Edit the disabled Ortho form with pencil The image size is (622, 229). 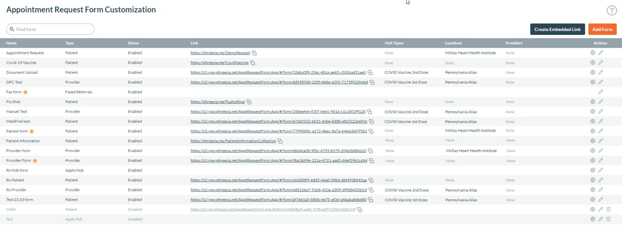[600, 209]
